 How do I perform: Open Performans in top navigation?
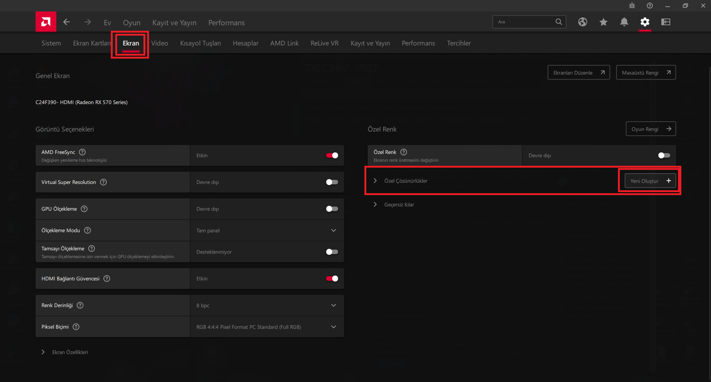[x=226, y=23]
